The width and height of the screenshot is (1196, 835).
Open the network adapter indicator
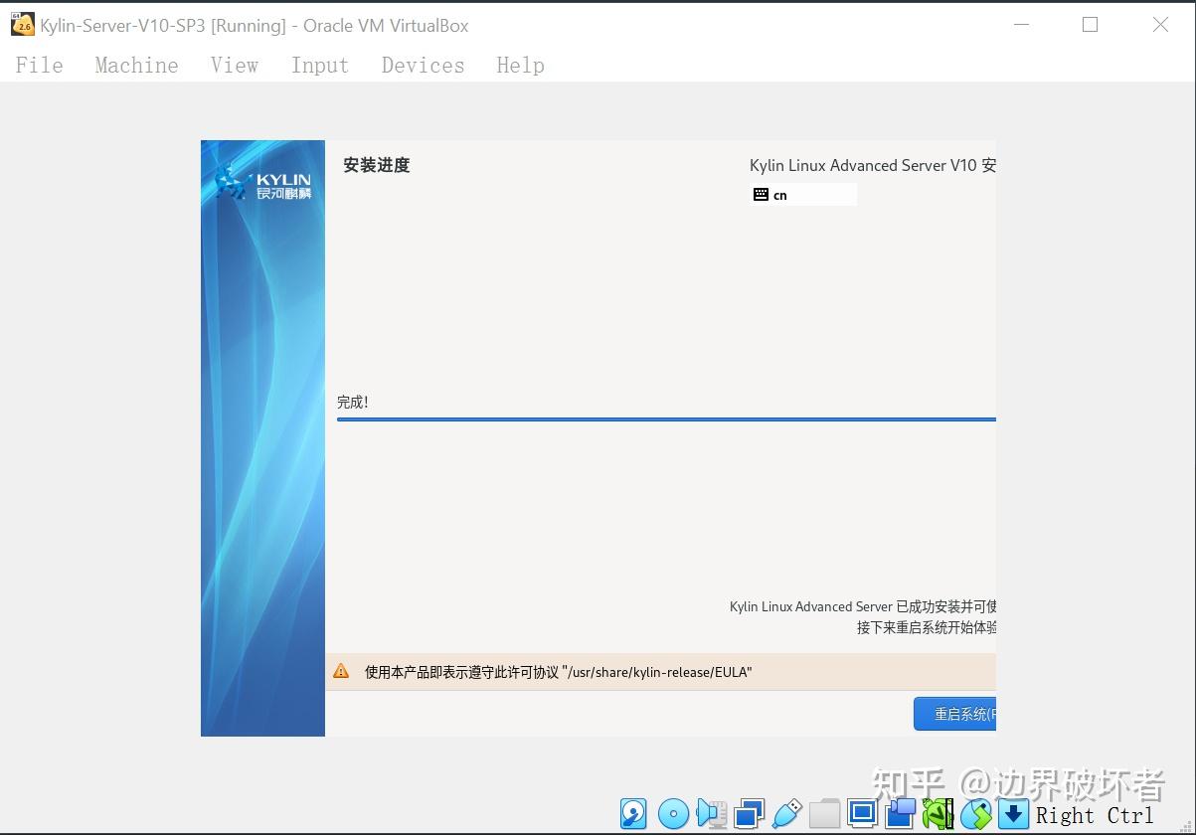pyautogui.click(x=748, y=813)
